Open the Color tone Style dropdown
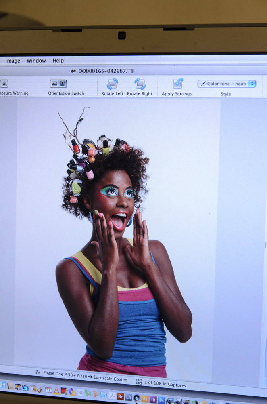267x404 pixels. click(x=227, y=84)
